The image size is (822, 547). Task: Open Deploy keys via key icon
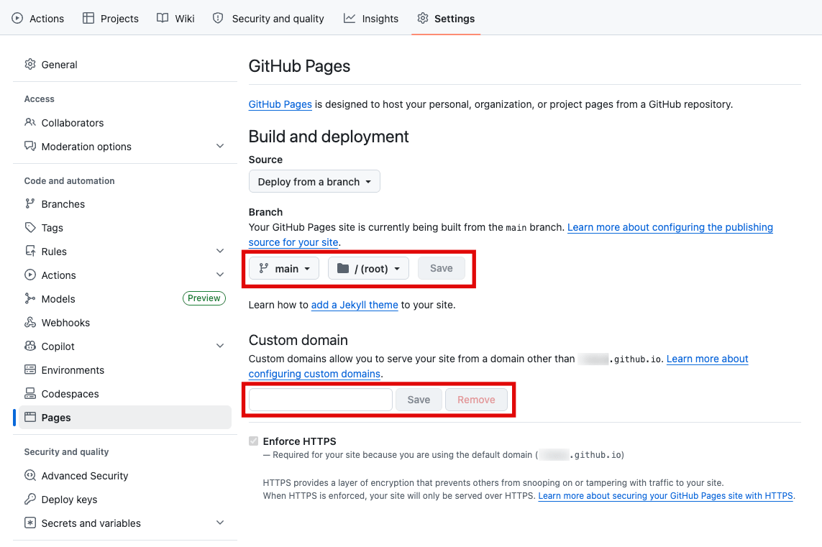[x=30, y=500]
